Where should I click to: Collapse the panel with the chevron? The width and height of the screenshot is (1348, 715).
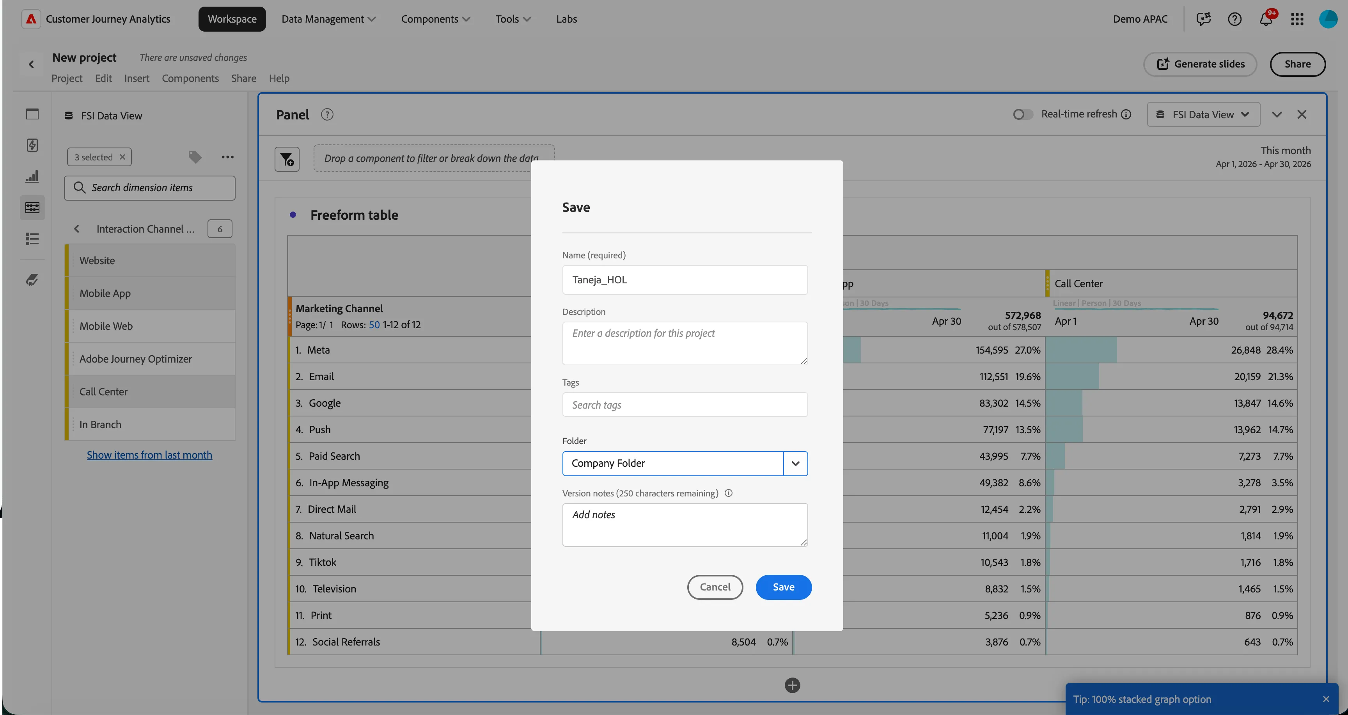(x=1277, y=115)
